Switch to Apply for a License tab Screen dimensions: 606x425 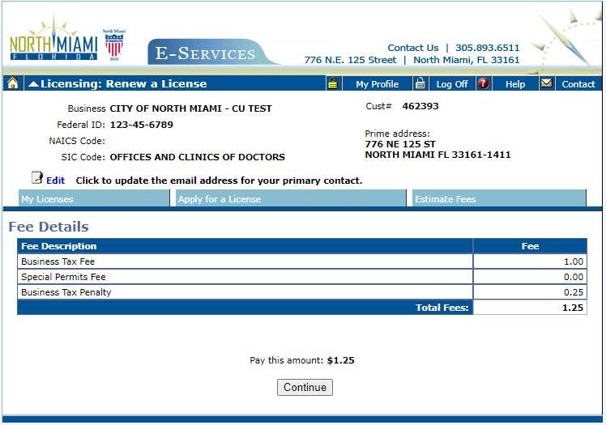pos(289,199)
